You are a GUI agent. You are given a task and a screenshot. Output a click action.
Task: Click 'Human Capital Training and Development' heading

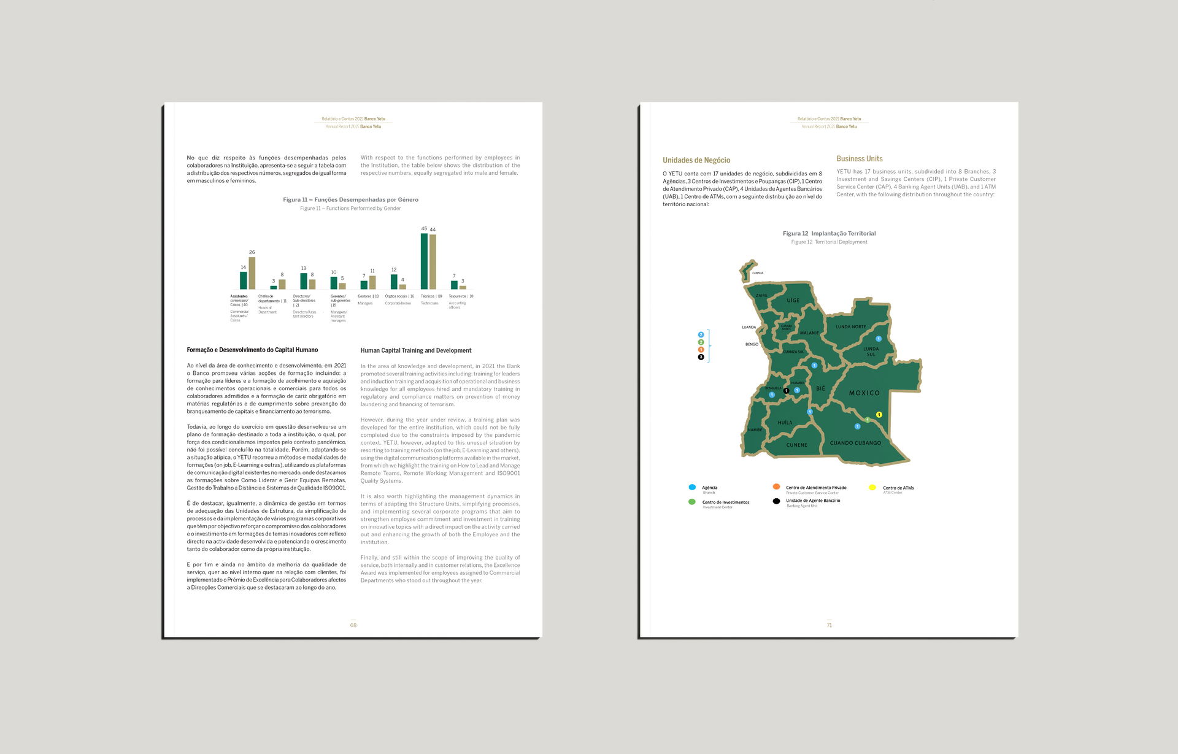pyautogui.click(x=416, y=351)
